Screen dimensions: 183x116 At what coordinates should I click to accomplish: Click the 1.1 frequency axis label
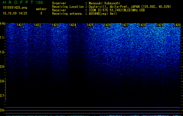pos(2,38)
